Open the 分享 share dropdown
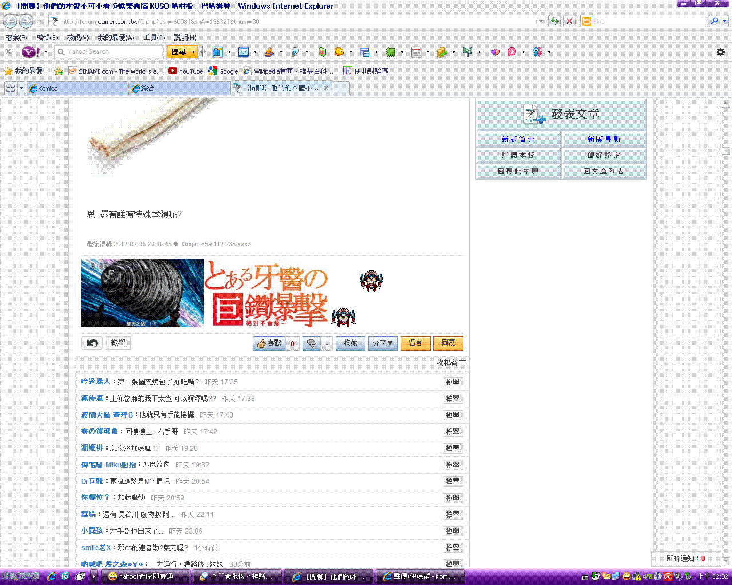Viewport: 732px width, 585px height. tap(383, 343)
